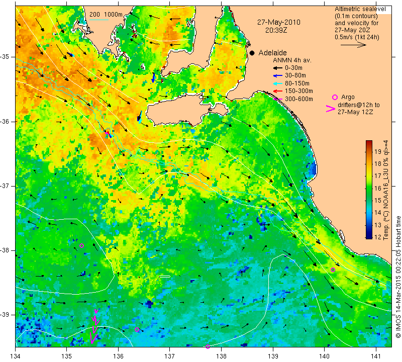
Task: Click the '300-600m' depth label
Action: click(299, 99)
